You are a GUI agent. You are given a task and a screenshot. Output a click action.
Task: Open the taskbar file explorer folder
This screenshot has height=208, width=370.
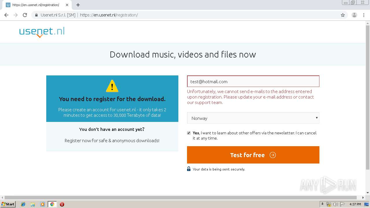point(33,204)
